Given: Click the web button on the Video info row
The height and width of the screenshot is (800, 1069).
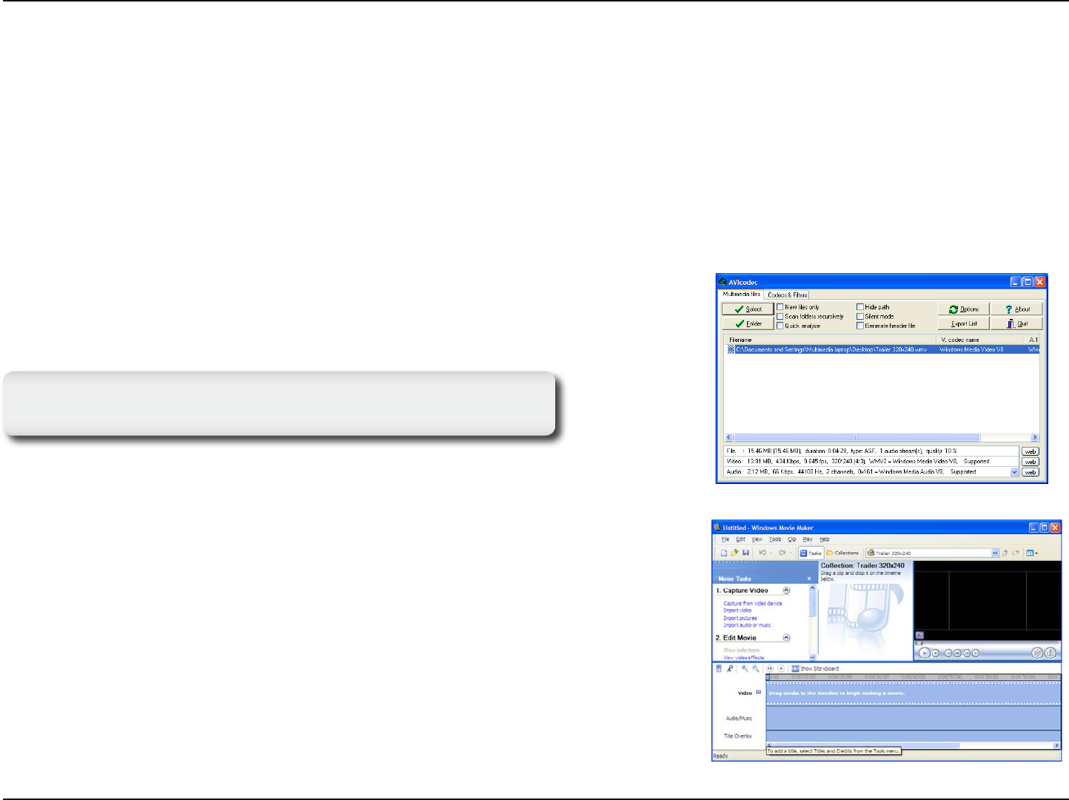Looking at the screenshot, I should coord(1030,462).
